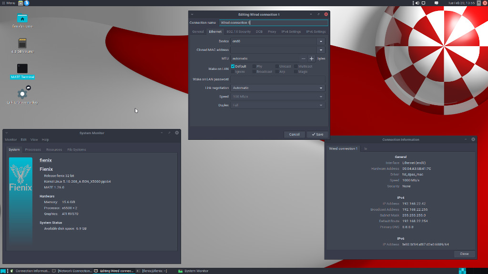Open the Link negotiation dropdown
This screenshot has height=274, width=488.
[x=278, y=88]
